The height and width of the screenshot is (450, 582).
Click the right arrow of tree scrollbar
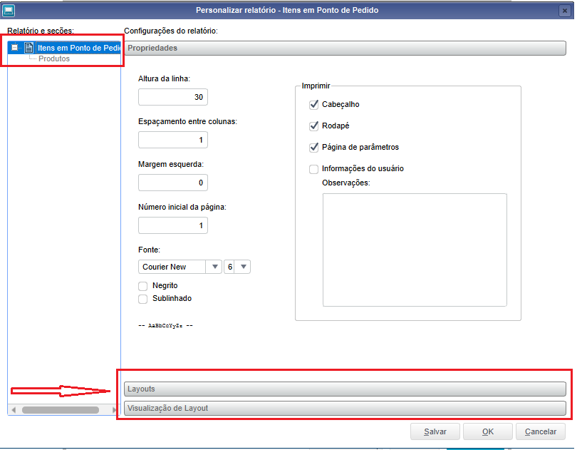(x=114, y=409)
